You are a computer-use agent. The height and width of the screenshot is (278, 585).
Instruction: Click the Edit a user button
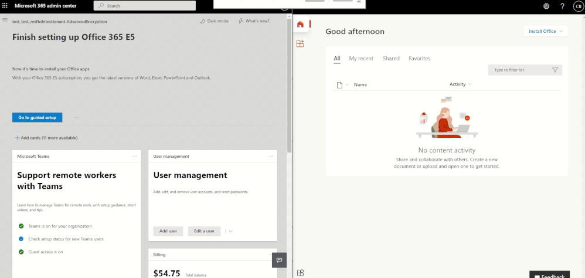click(x=205, y=231)
